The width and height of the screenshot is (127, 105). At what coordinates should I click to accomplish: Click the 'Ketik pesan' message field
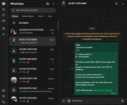pyautogui.click(x=96, y=101)
